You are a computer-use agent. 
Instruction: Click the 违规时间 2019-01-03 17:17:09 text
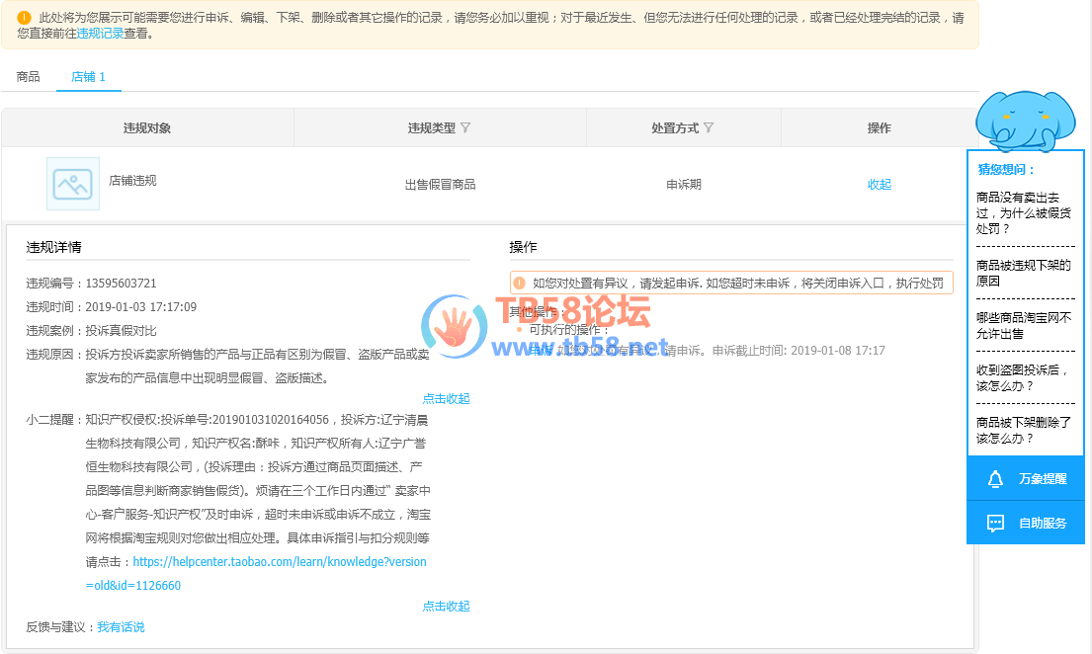click(140, 306)
